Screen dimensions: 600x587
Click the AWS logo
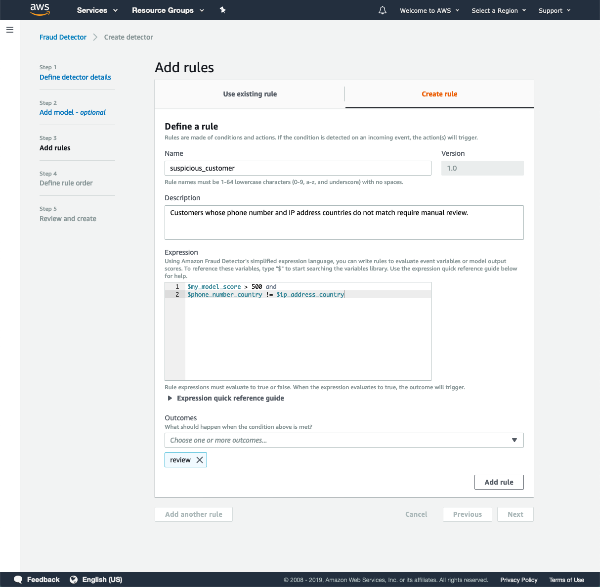40,9
